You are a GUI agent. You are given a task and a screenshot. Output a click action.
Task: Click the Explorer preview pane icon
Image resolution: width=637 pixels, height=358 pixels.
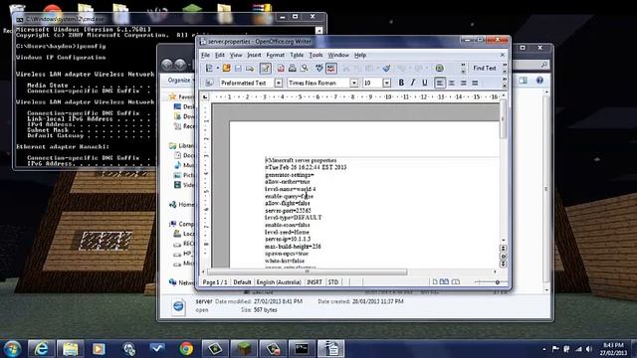point(523,81)
